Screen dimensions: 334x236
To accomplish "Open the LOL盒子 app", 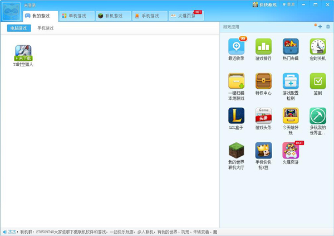I will pos(236,116).
